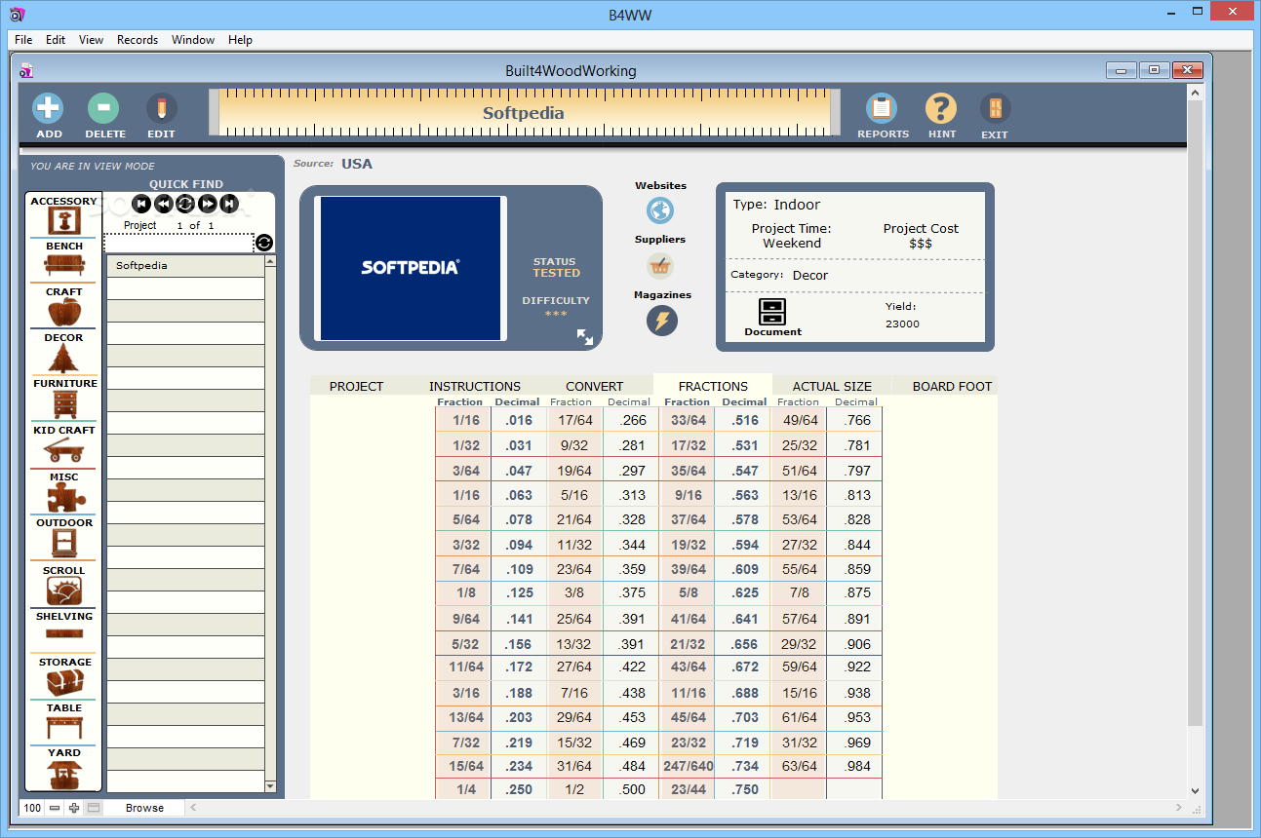Open the Records menu

click(x=138, y=40)
